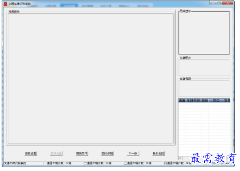The width and height of the screenshot is (240, 171).
Task: Click the 视频文件 video file button
Action: [x=82, y=153]
